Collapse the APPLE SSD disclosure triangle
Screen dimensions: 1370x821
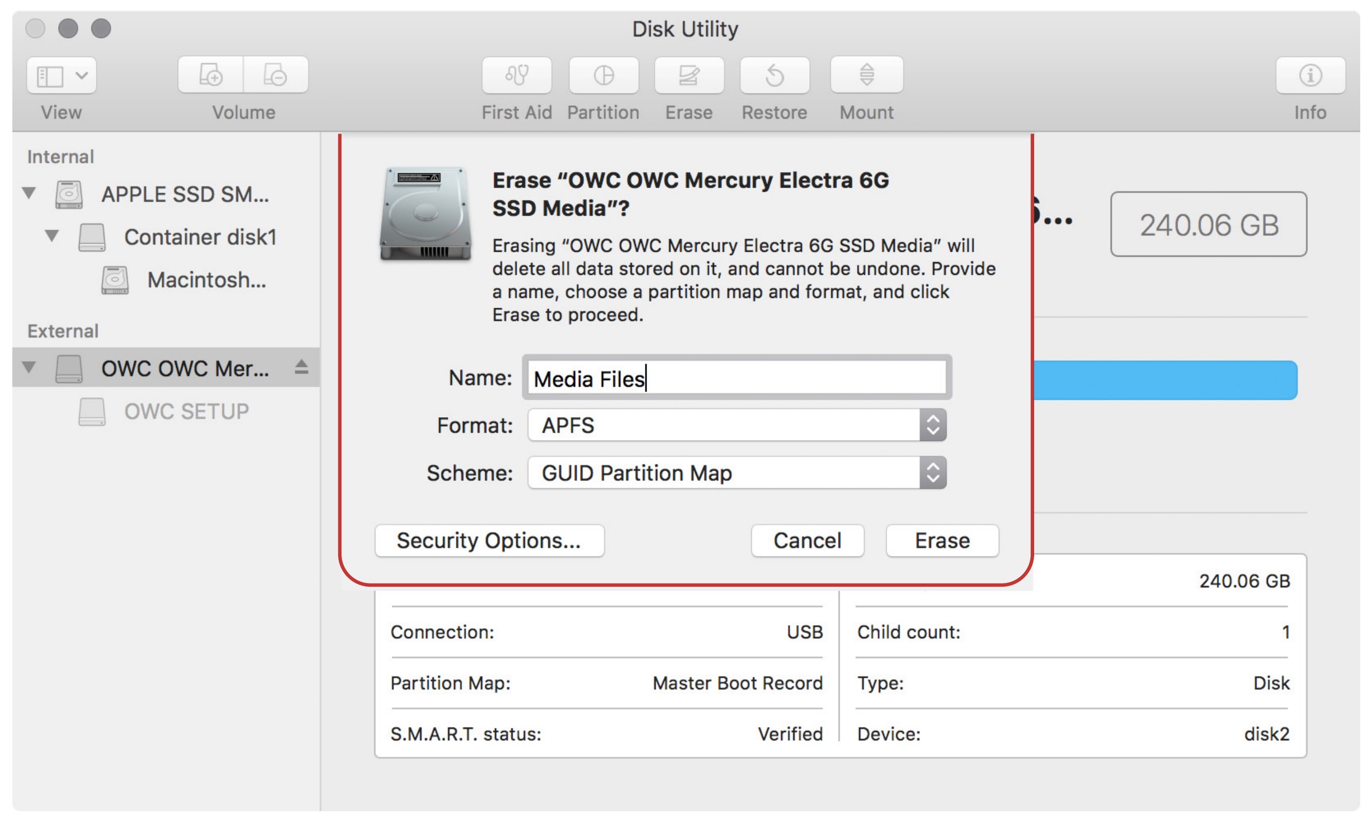(x=29, y=193)
